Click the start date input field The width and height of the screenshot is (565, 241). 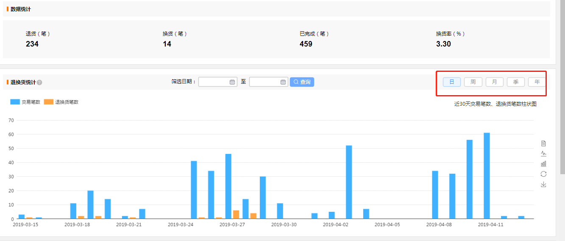[214, 82]
